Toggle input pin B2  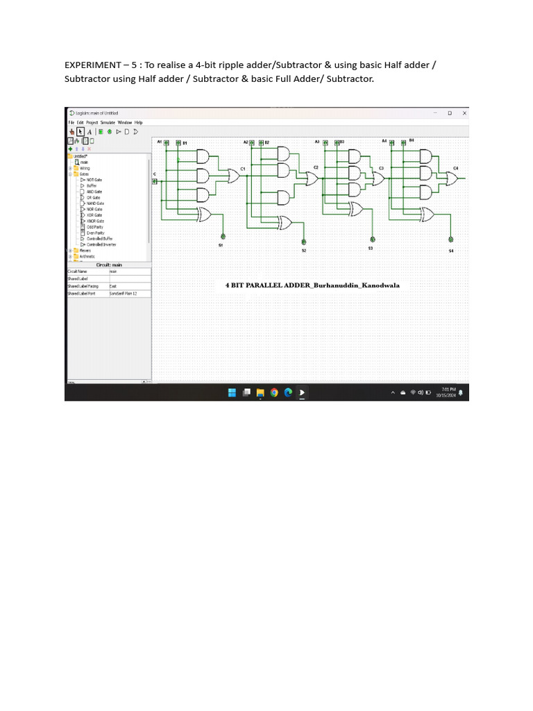[261, 143]
